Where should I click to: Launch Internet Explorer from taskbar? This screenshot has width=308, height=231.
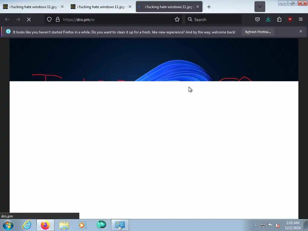pos(27,225)
